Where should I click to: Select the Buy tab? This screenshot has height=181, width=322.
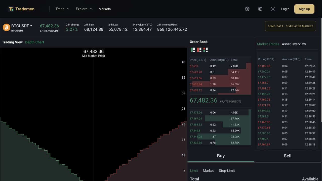click(x=221, y=156)
